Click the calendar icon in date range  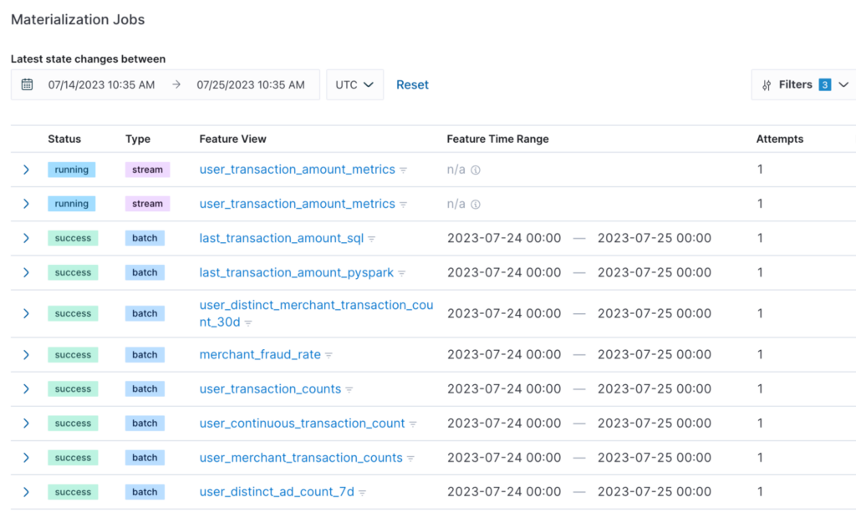27,84
